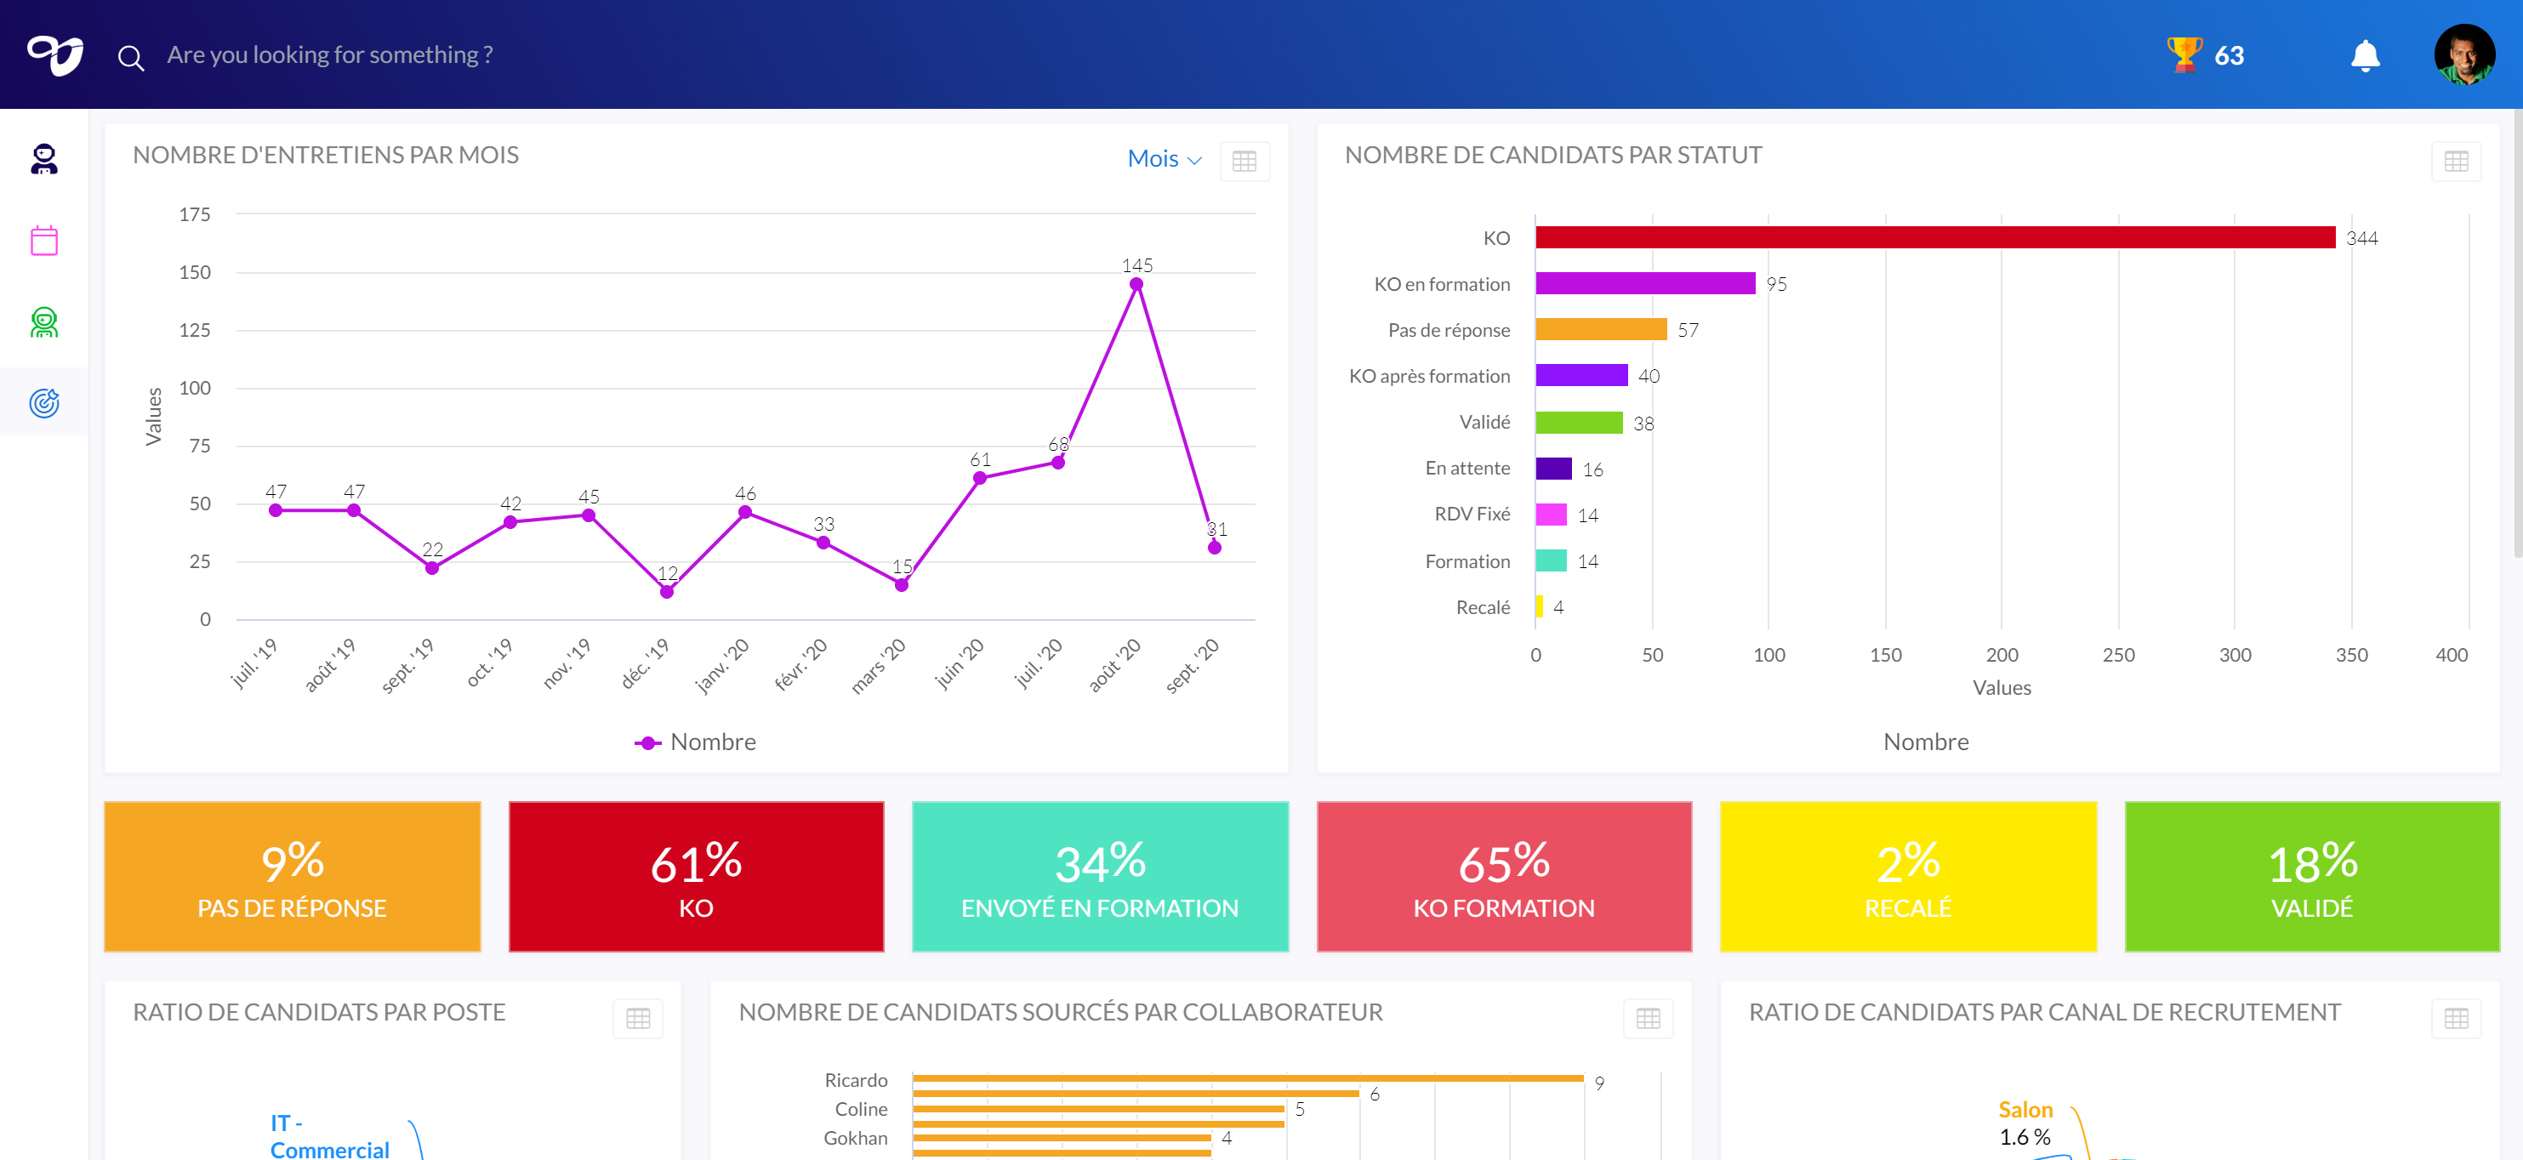Click the purple KO en formation bar
This screenshot has width=2523, height=1160.
(x=1644, y=284)
